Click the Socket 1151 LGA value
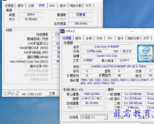This screenshot has height=124, width=154. pyautogui.click(x=107, y=56)
